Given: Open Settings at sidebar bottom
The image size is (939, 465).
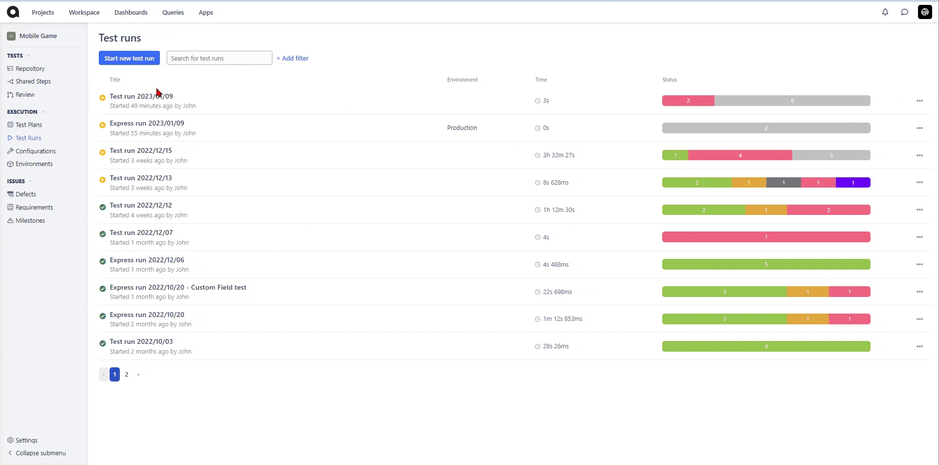Looking at the screenshot, I should click(26, 440).
